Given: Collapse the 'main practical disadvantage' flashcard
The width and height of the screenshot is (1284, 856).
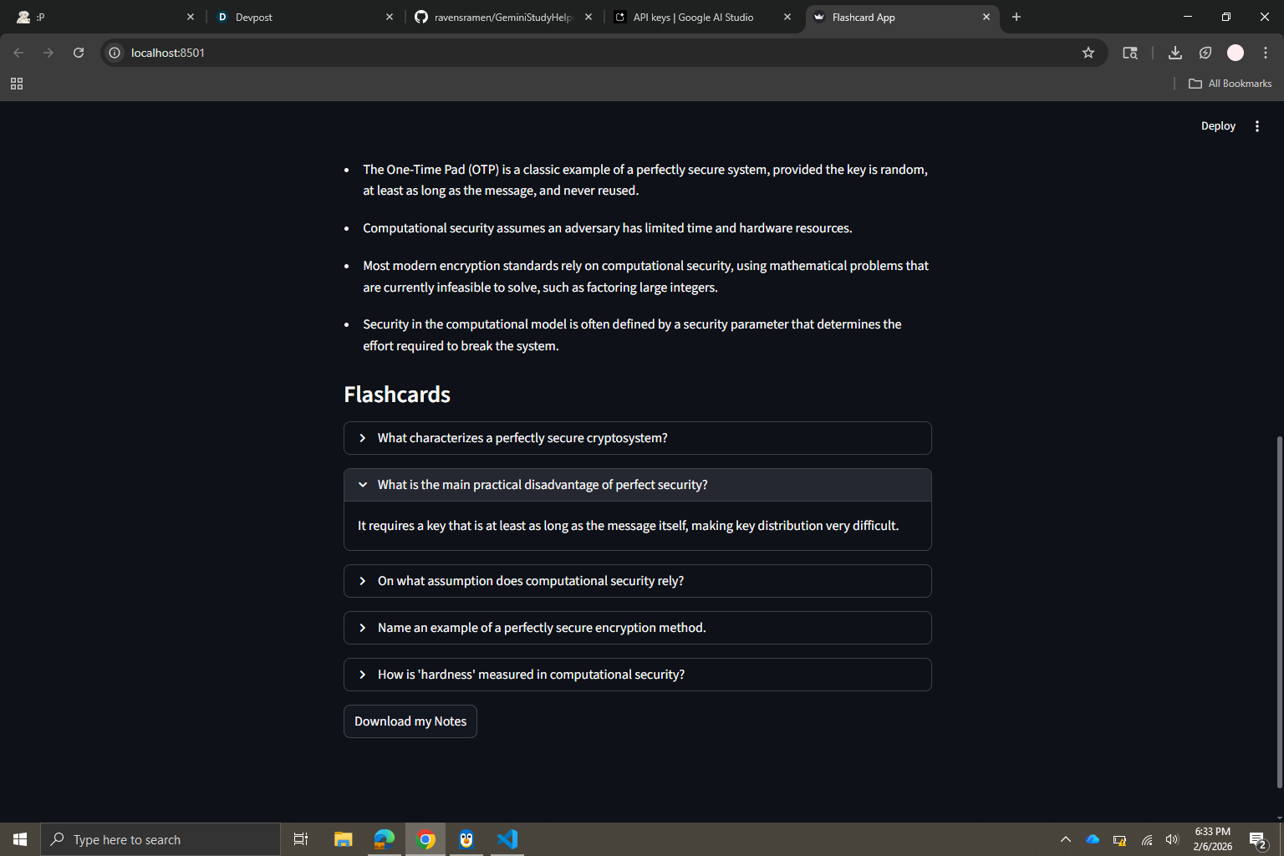Looking at the screenshot, I should [x=638, y=485].
